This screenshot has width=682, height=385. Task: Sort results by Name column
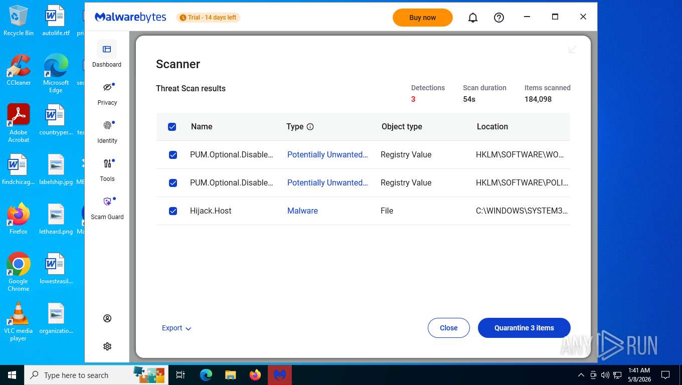pyautogui.click(x=202, y=126)
